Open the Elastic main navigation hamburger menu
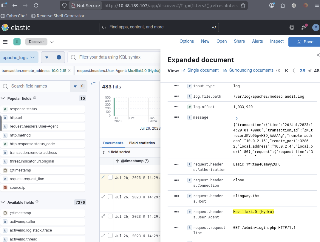 pos(5,42)
